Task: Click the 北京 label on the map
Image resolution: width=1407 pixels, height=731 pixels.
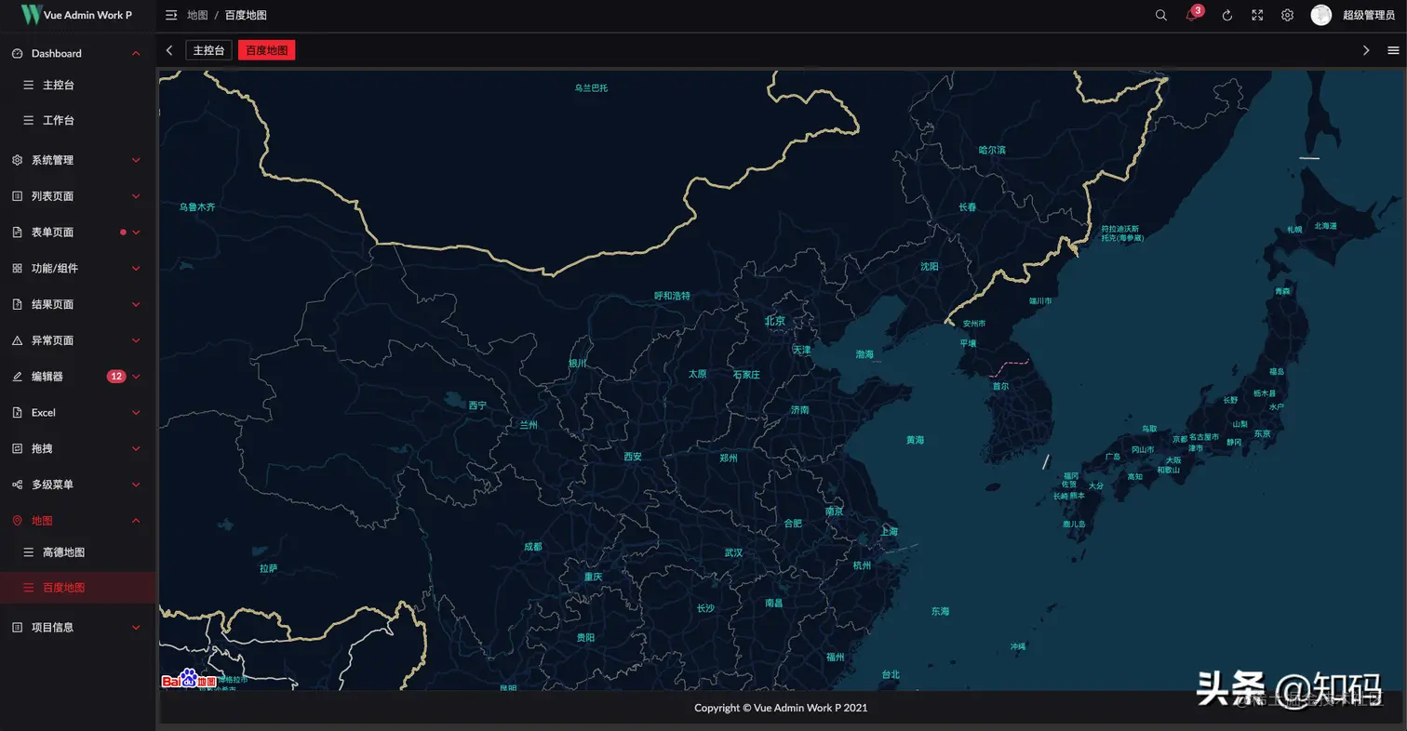Action: point(775,321)
